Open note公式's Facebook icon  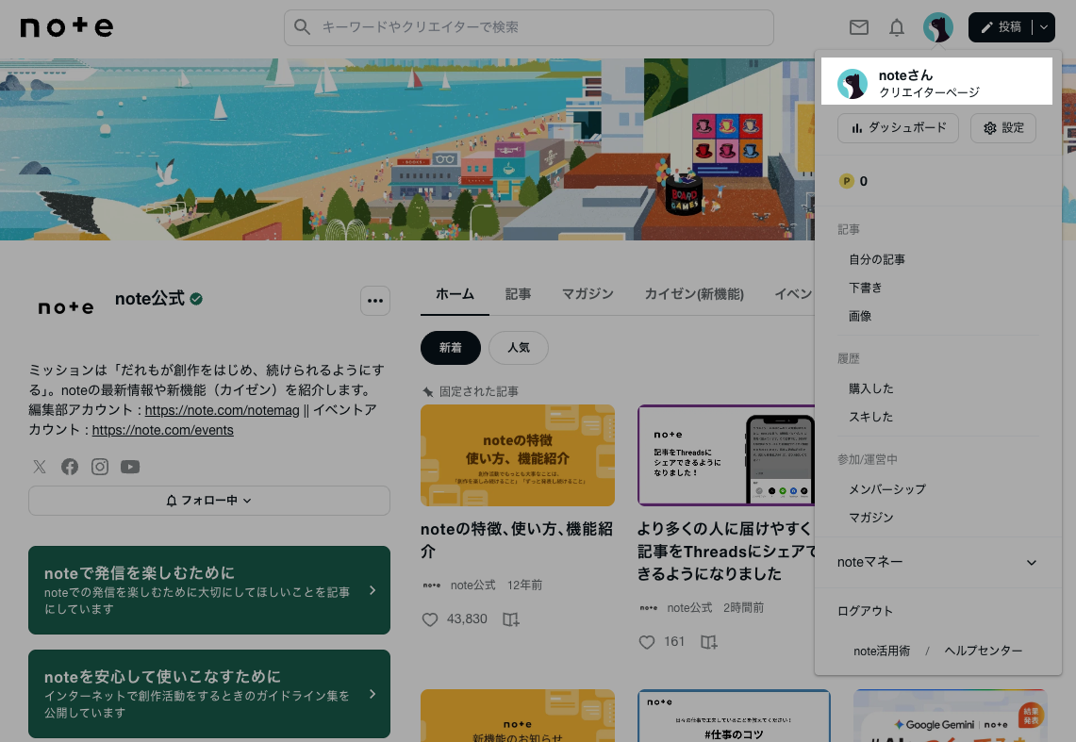(69, 467)
